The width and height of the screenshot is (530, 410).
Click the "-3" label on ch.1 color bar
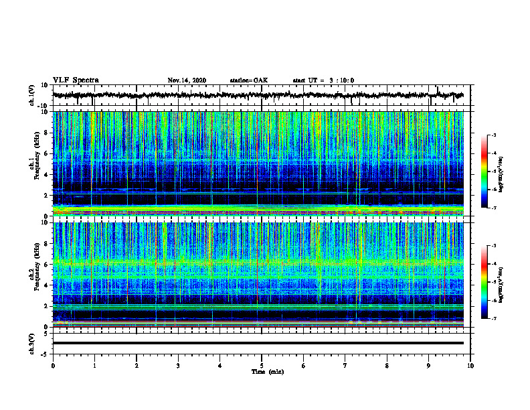click(x=493, y=135)
